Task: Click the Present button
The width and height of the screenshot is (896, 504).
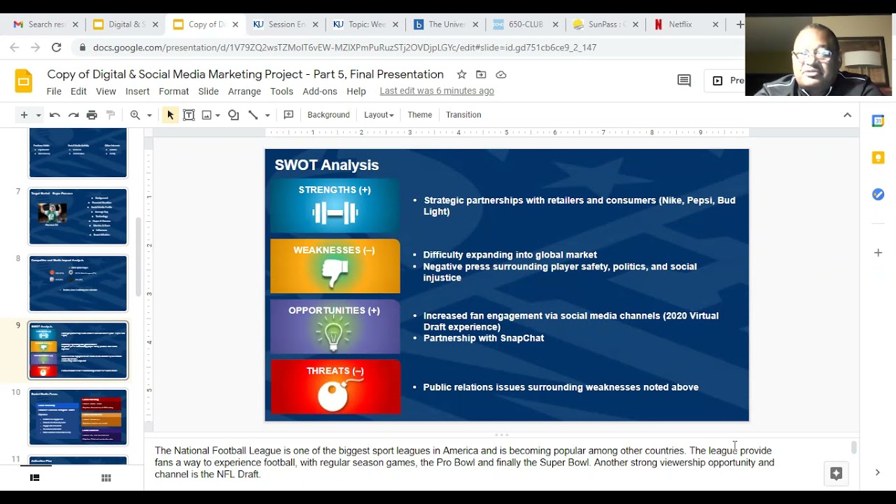Action: [725, 80]
